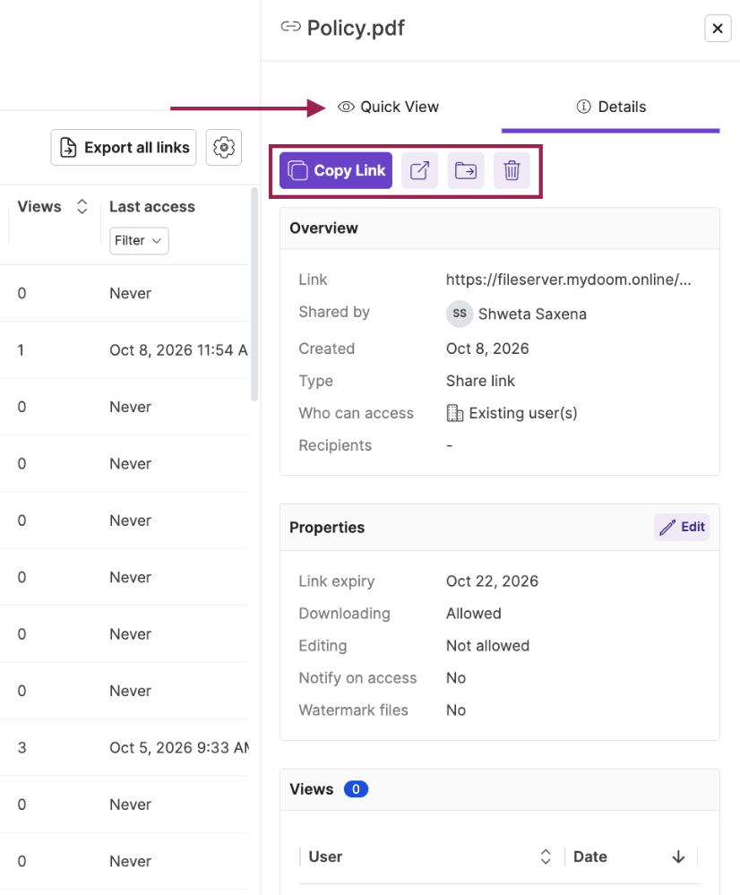Click Created date Oct 8, 2026
The width and height of the screenshot is (740, 895).
coord(487,349)
